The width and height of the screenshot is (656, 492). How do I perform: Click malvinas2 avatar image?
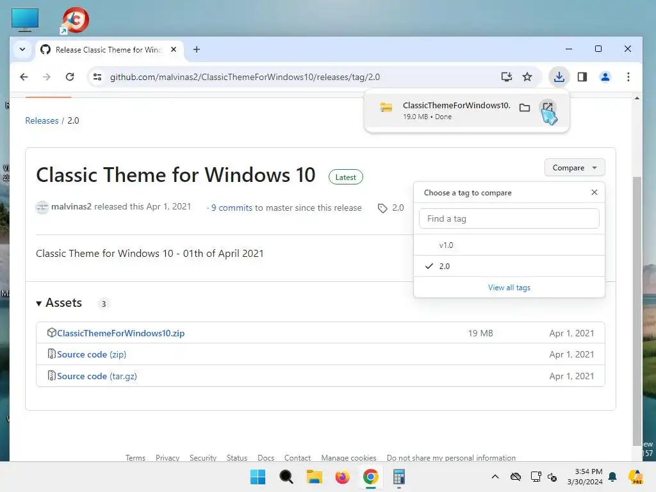tap(42, 207)
